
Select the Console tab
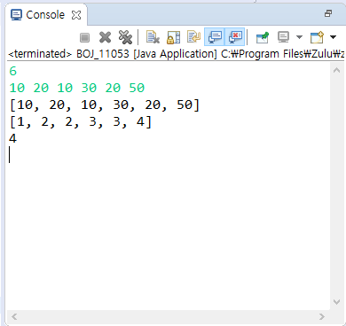coord(45,15)
